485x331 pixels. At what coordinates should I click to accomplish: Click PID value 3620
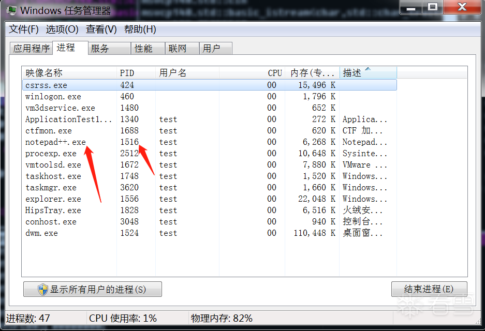[x=129, y=188]
